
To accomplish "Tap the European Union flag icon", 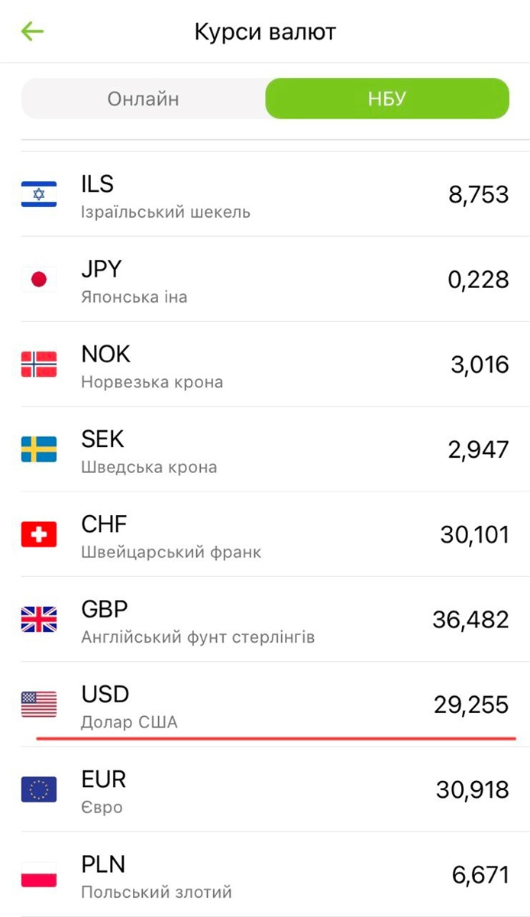I will [x=39, y=789].
